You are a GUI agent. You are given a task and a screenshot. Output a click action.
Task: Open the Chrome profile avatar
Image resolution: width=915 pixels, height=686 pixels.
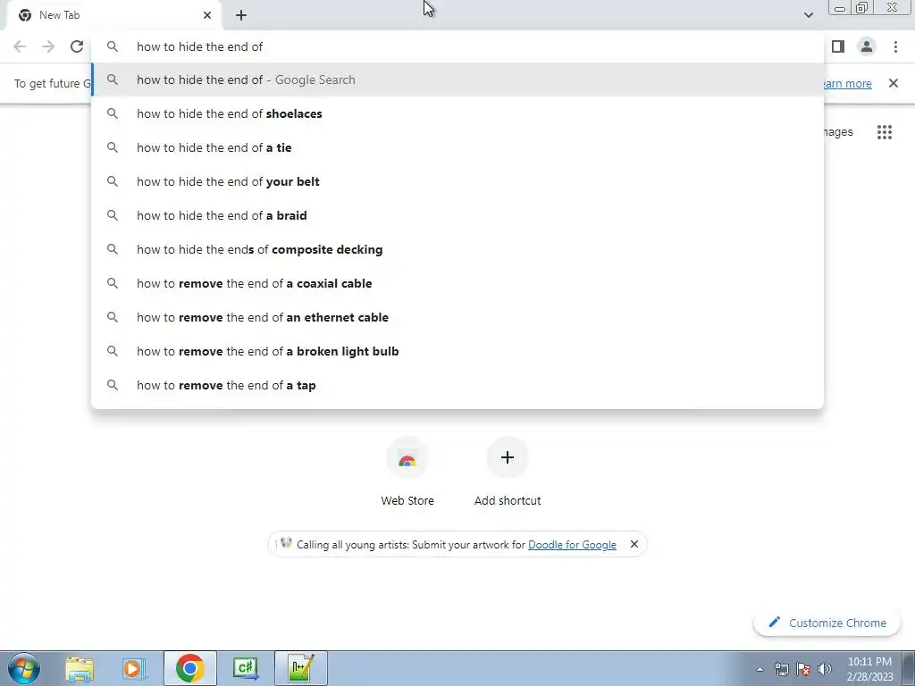click(x=867, y=46)
